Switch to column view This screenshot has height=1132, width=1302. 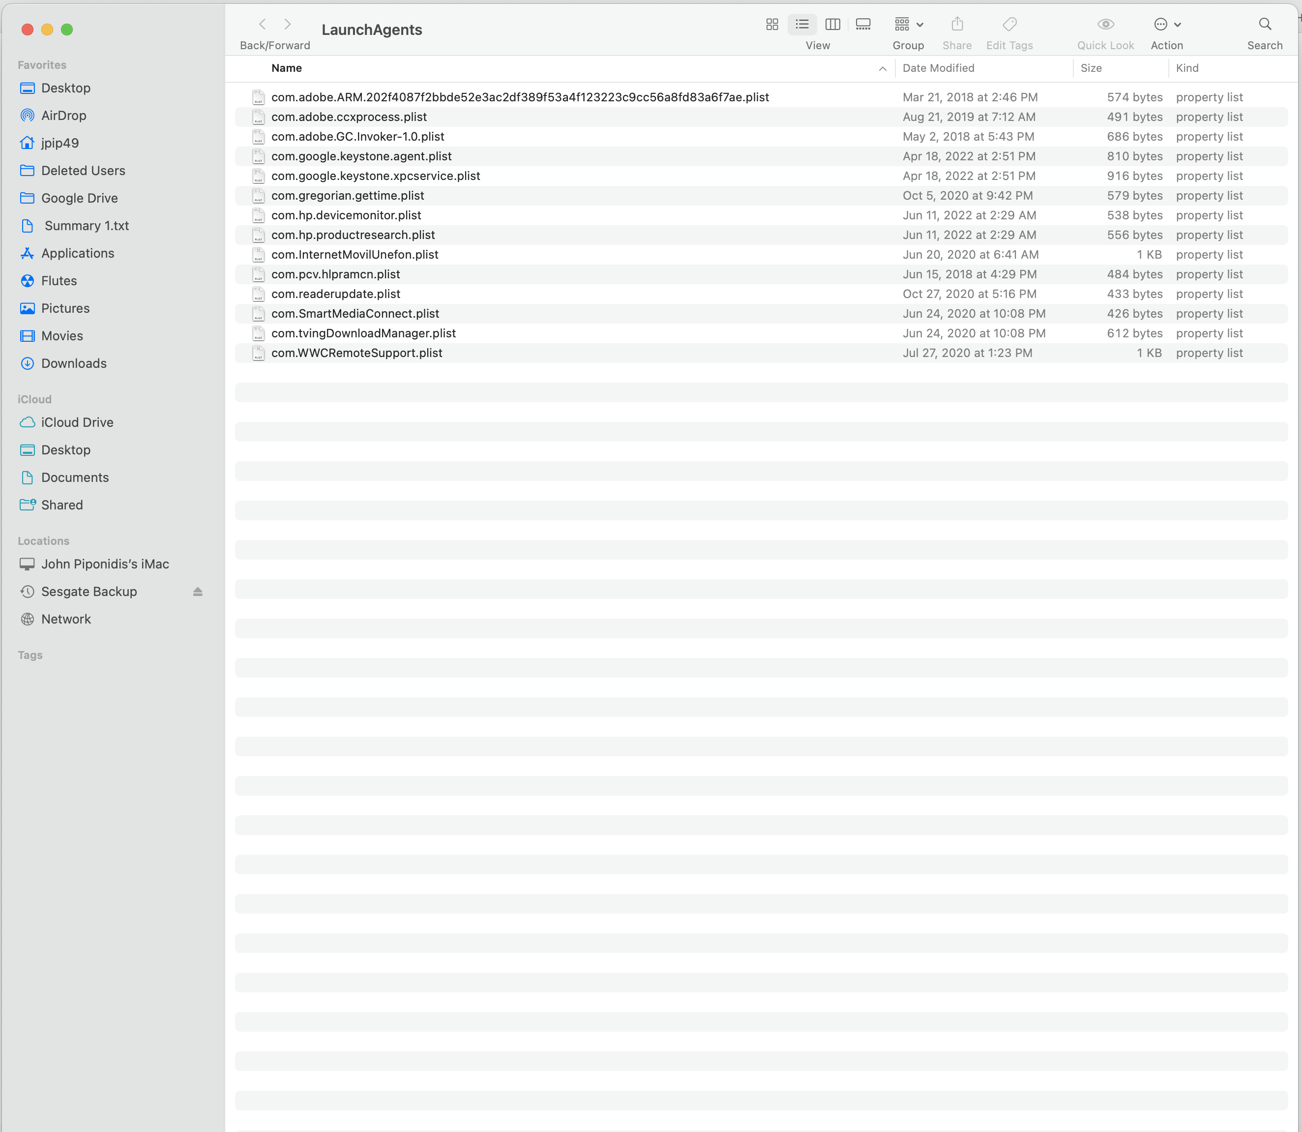tap(832, 25)
